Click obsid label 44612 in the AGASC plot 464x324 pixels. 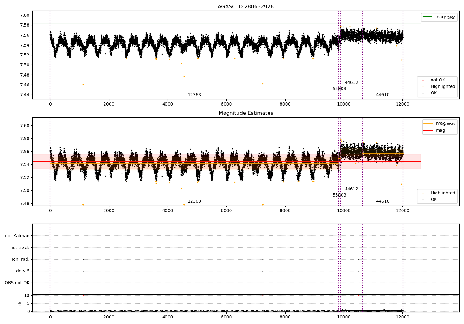[x=351, y=83]
